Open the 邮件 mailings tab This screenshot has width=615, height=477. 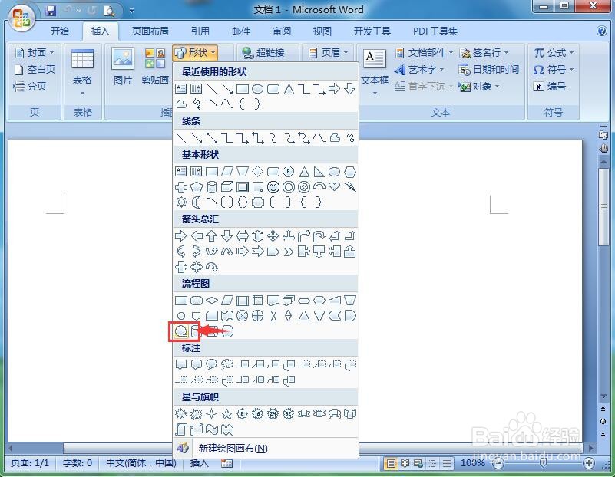241,31
